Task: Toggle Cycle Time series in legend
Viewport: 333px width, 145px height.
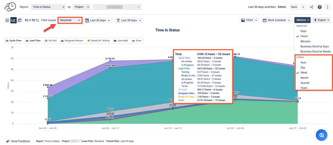Action: [x=14, y=40]
